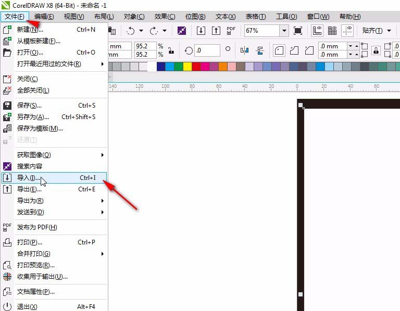Click the Full-screen preview icon
This screenshot has height=311, width=400.
(x=298, y=31)
